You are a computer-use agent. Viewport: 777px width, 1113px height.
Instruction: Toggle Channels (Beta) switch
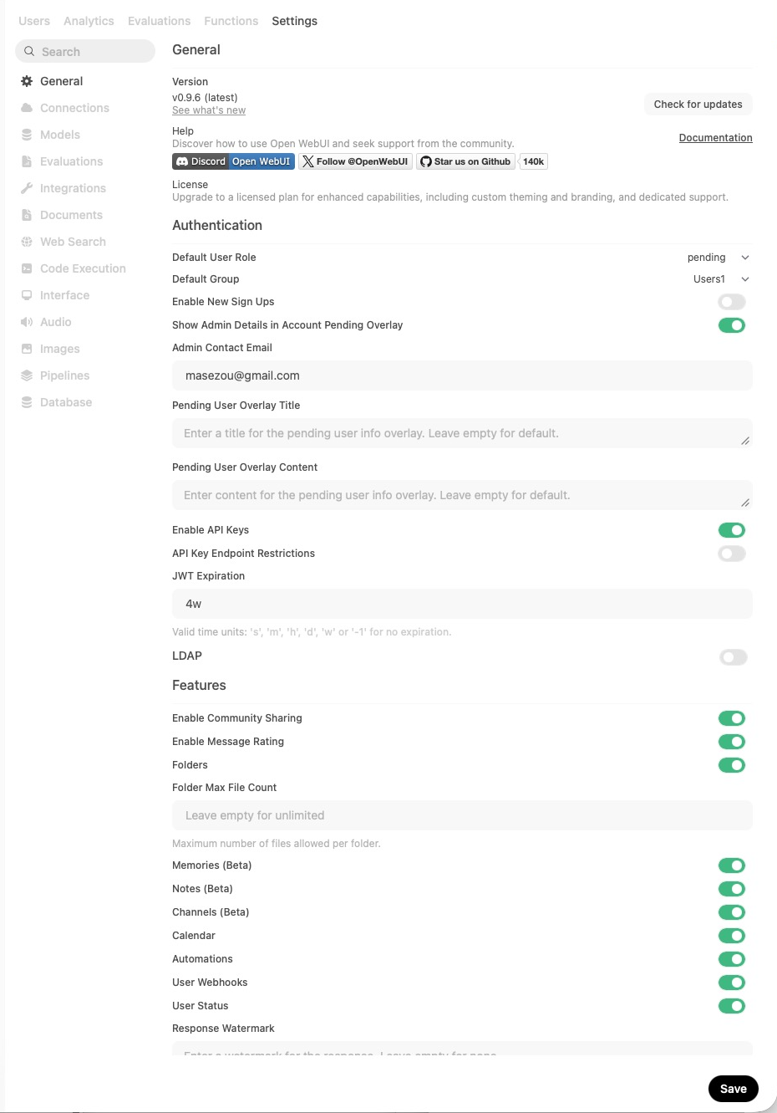click(x=732, y=912)
